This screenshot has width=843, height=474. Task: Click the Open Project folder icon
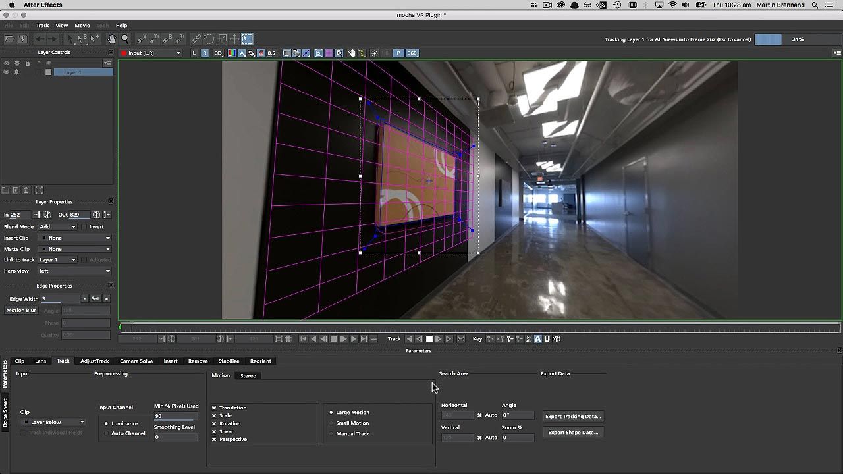coord(10,39)
